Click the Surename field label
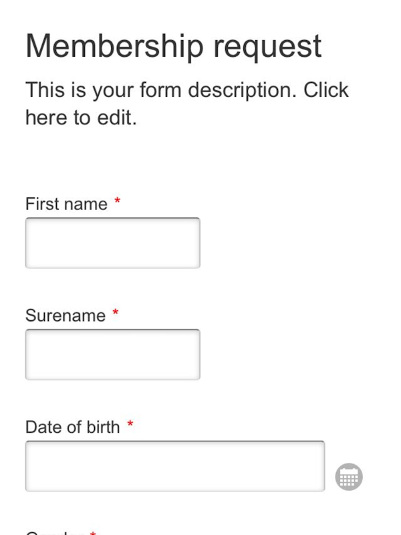The width and height of the screenshot is (401, 535). tap(65, 316)
